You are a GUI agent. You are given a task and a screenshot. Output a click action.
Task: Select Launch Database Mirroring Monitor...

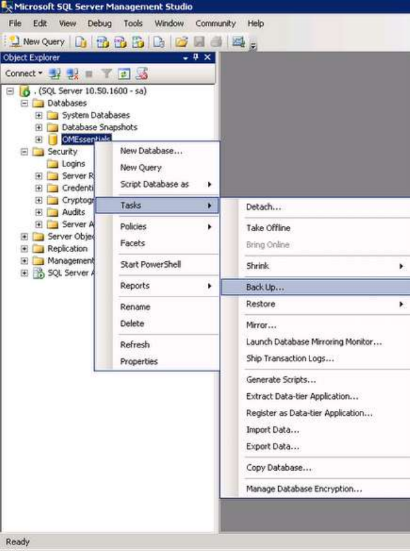316,342
